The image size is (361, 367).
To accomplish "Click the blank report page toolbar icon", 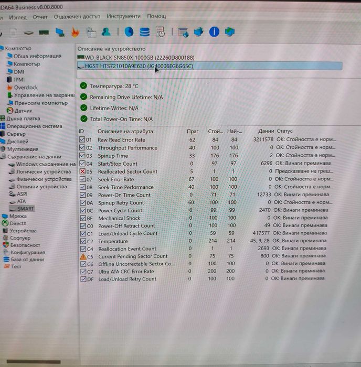I will [13, 33].
